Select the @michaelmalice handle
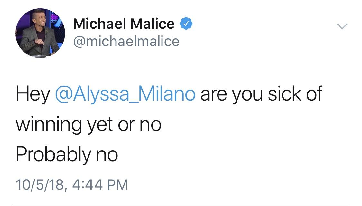The height and width of the screenshot is (206, 362). click(126, 42)
